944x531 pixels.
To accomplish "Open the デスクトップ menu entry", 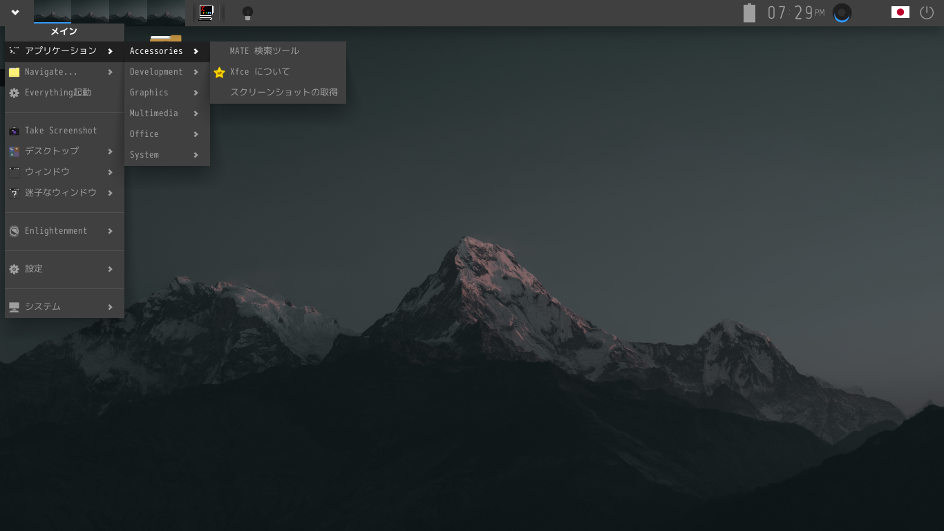I will tap(64, 151).
